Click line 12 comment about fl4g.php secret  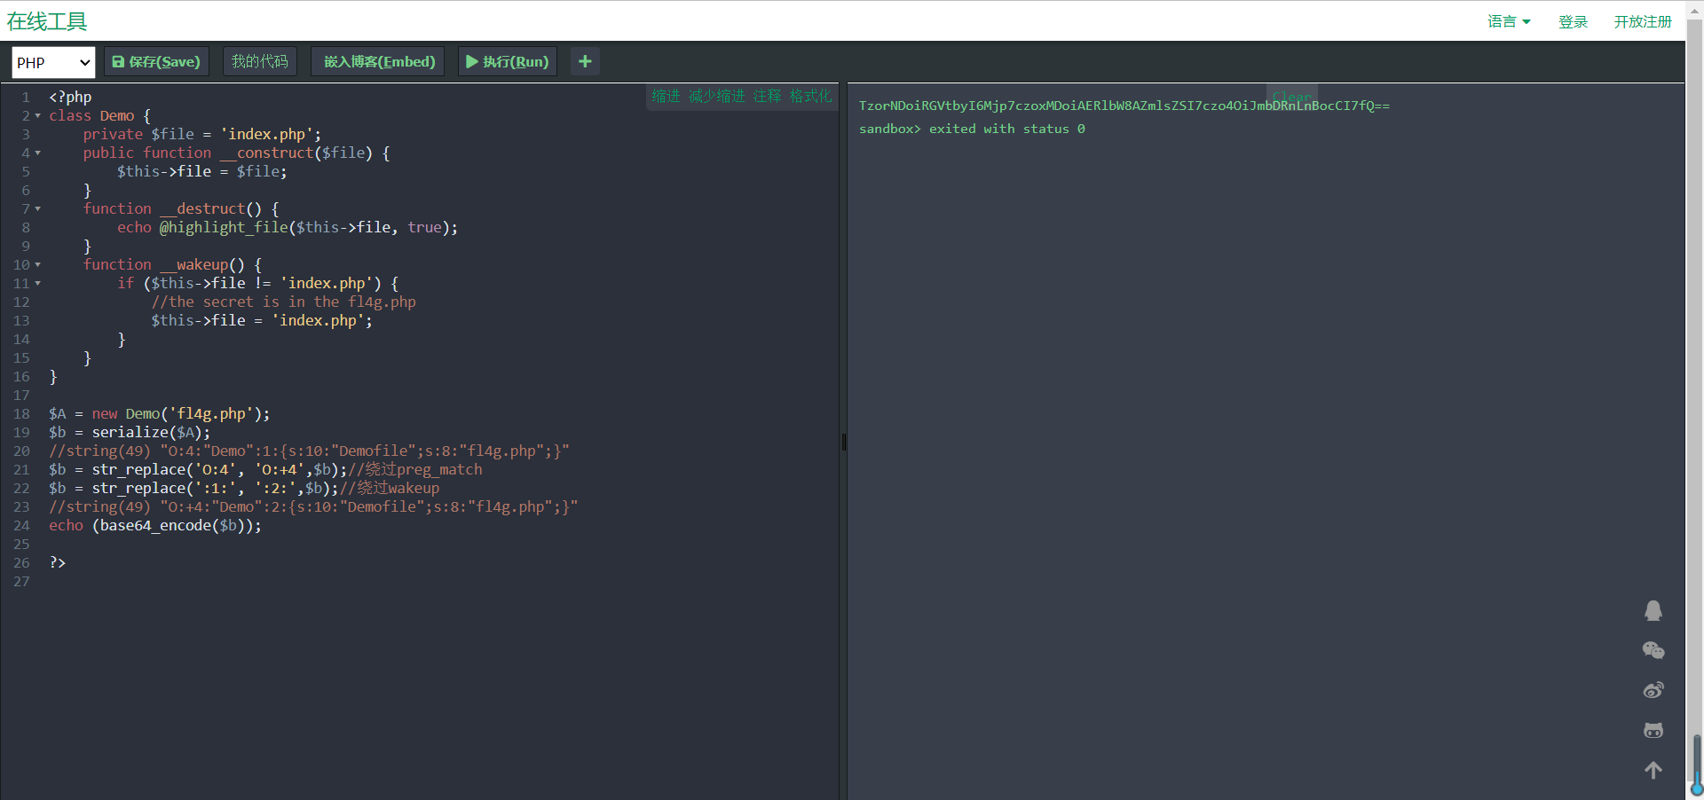click(283, 302)
